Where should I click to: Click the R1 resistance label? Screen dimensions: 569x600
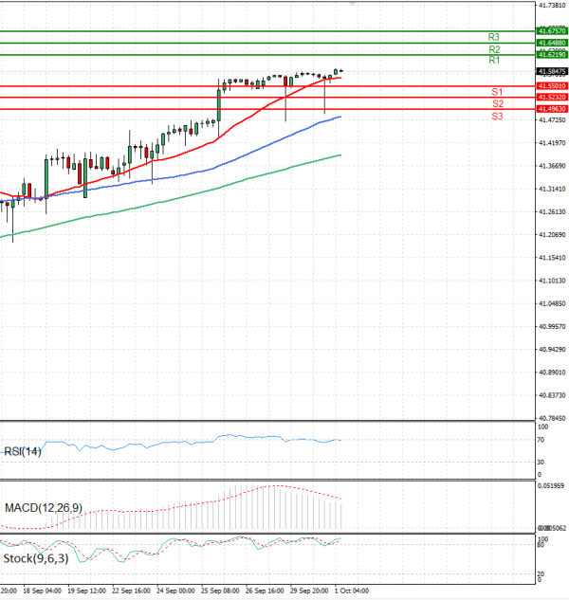coord(494,61)
